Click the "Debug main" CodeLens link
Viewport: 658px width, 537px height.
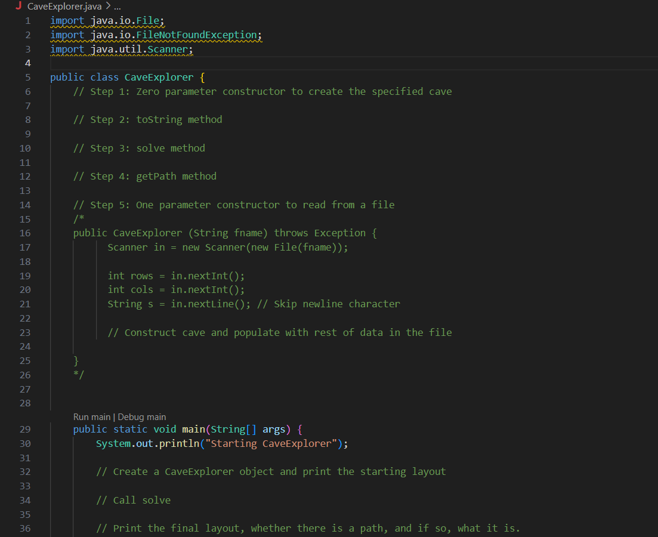click(141, 416)
